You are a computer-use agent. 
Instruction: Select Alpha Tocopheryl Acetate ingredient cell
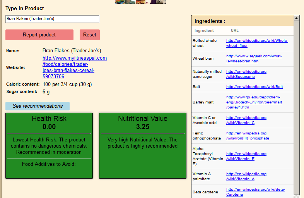pos(208,156)
